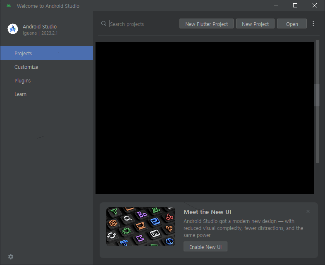Create a New Flutter Project
This screenshot has width=325, height=265.
pos(206,24)
